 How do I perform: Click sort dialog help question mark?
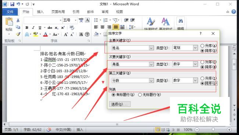tap(200, 34)
